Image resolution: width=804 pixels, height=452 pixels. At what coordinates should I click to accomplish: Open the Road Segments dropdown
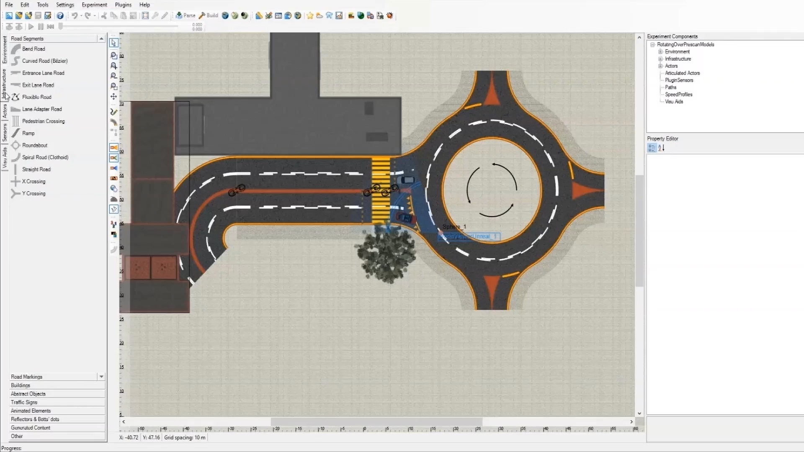(x=101, y=38)
